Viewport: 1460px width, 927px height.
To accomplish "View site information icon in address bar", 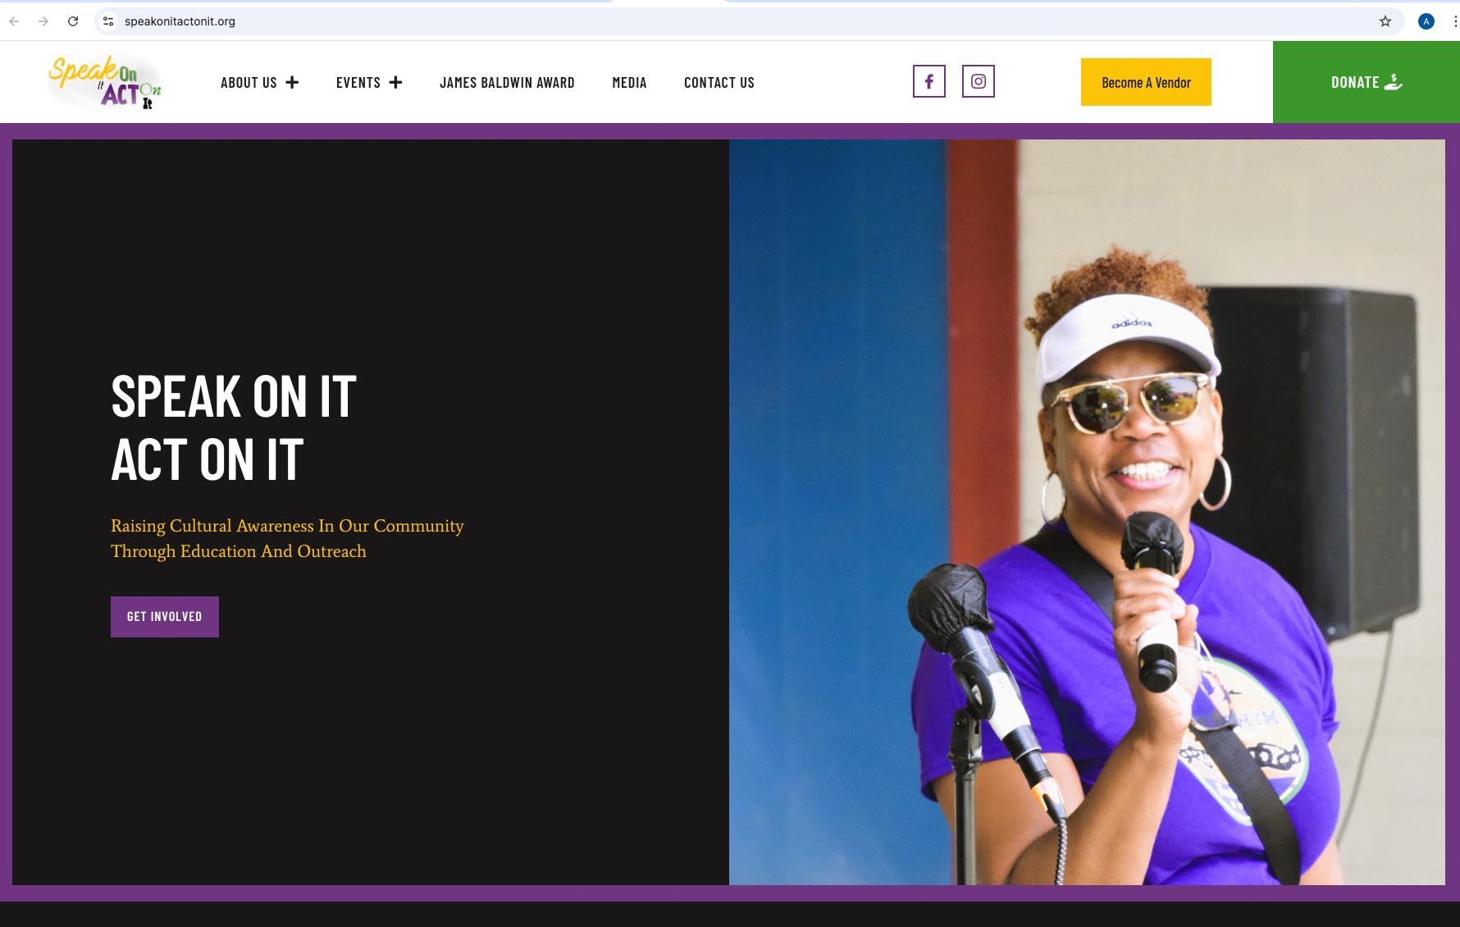I will [108, 21].
